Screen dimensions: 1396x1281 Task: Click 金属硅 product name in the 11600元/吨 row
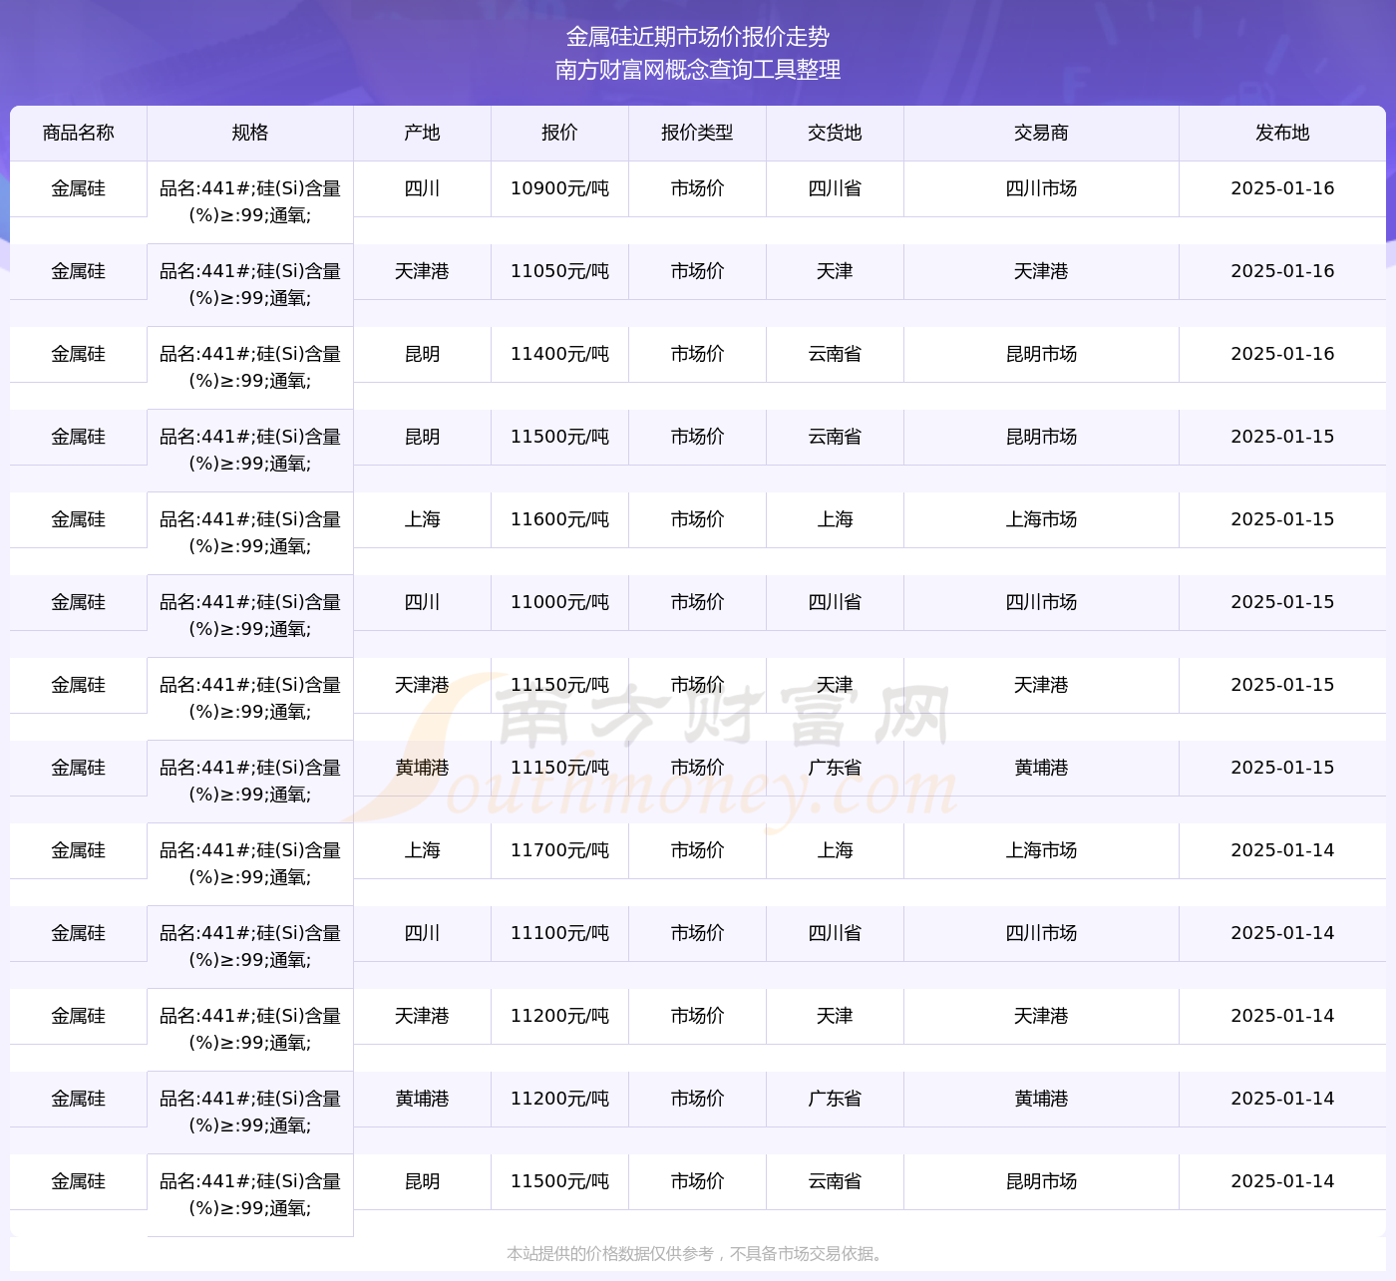pos(79,519)
